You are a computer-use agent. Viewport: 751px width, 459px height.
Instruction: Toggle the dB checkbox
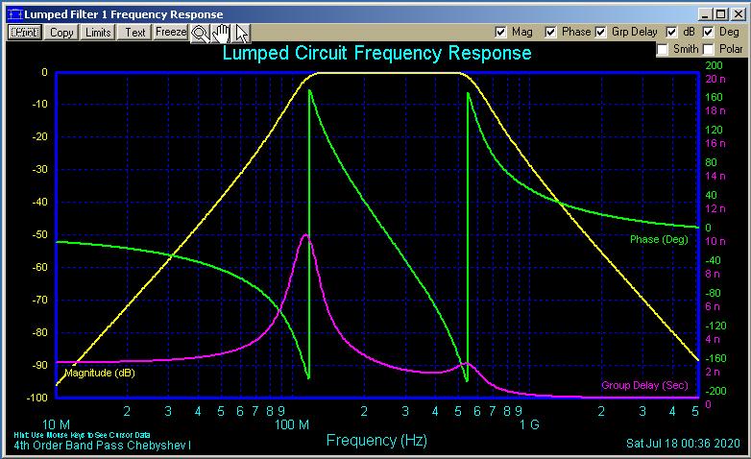[671, 32]
